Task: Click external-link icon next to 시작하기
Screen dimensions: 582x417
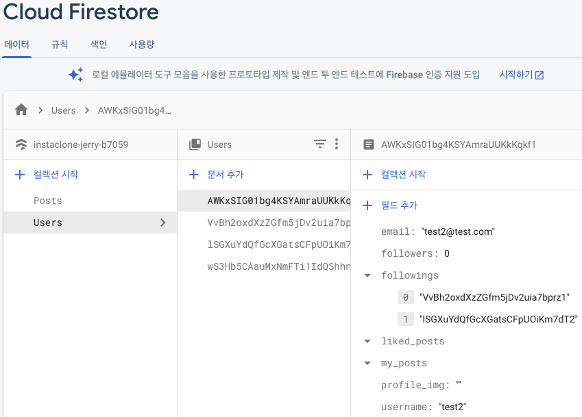Action: (x=539, y=75)
